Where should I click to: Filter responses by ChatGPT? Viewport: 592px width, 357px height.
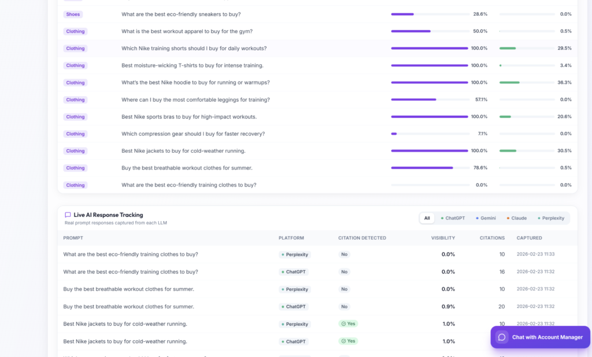[x=453, y=218]
